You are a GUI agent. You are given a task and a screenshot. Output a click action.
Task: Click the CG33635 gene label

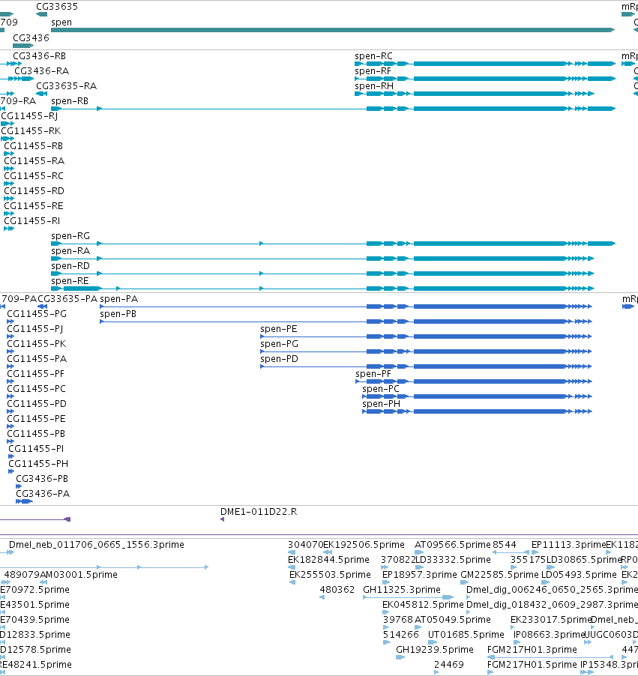[57, 7]
